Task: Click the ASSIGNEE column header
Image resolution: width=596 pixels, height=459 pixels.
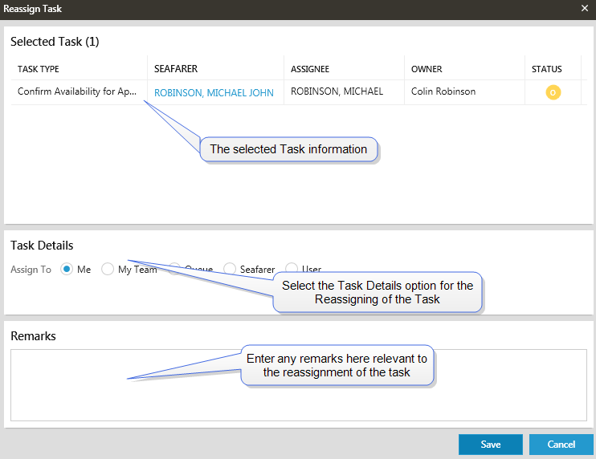Action: 310,69
